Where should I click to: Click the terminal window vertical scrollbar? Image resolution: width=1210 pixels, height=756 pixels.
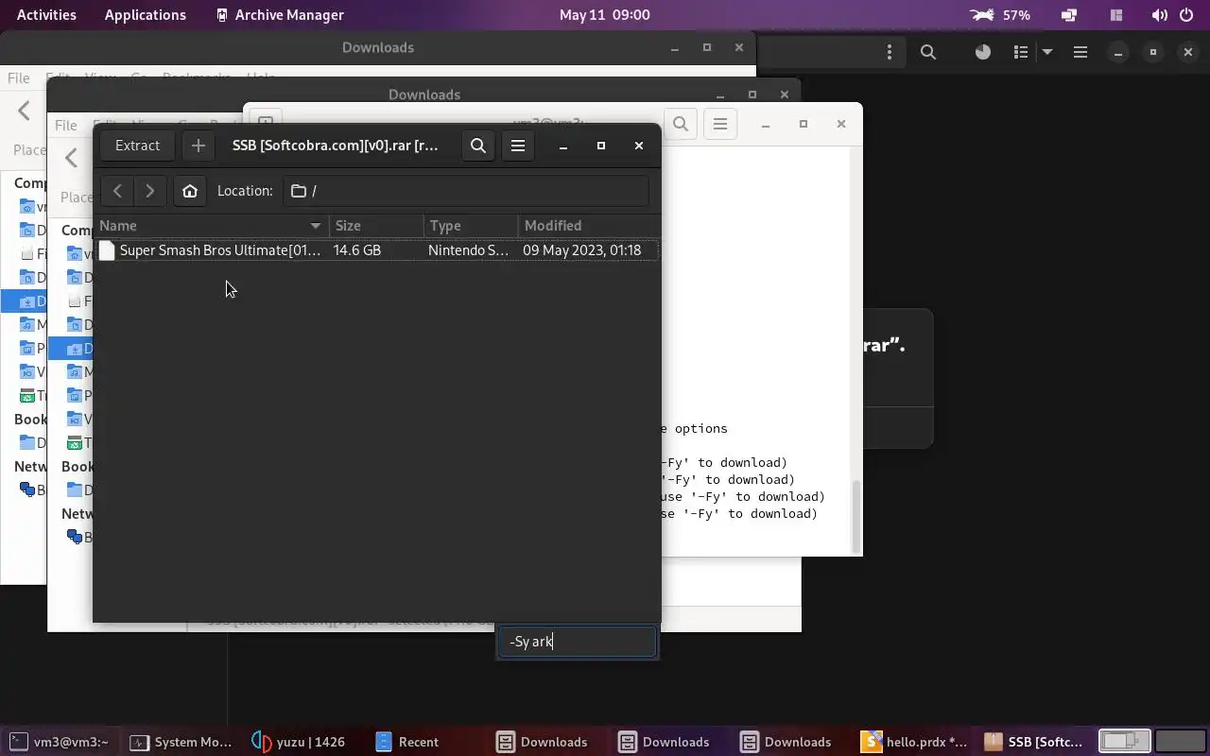(856, 516)
